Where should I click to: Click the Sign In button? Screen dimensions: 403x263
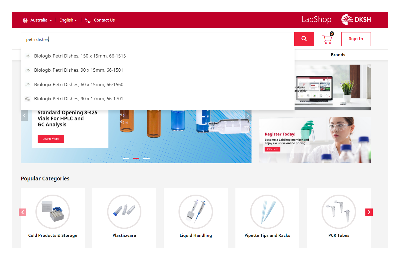(356, 39)
